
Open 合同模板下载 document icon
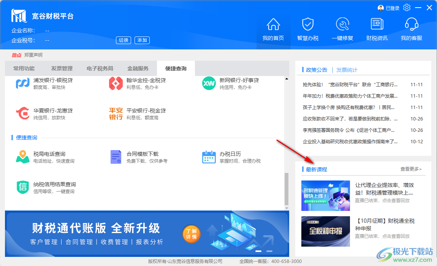pyautogui.click(x=116, y=157)
